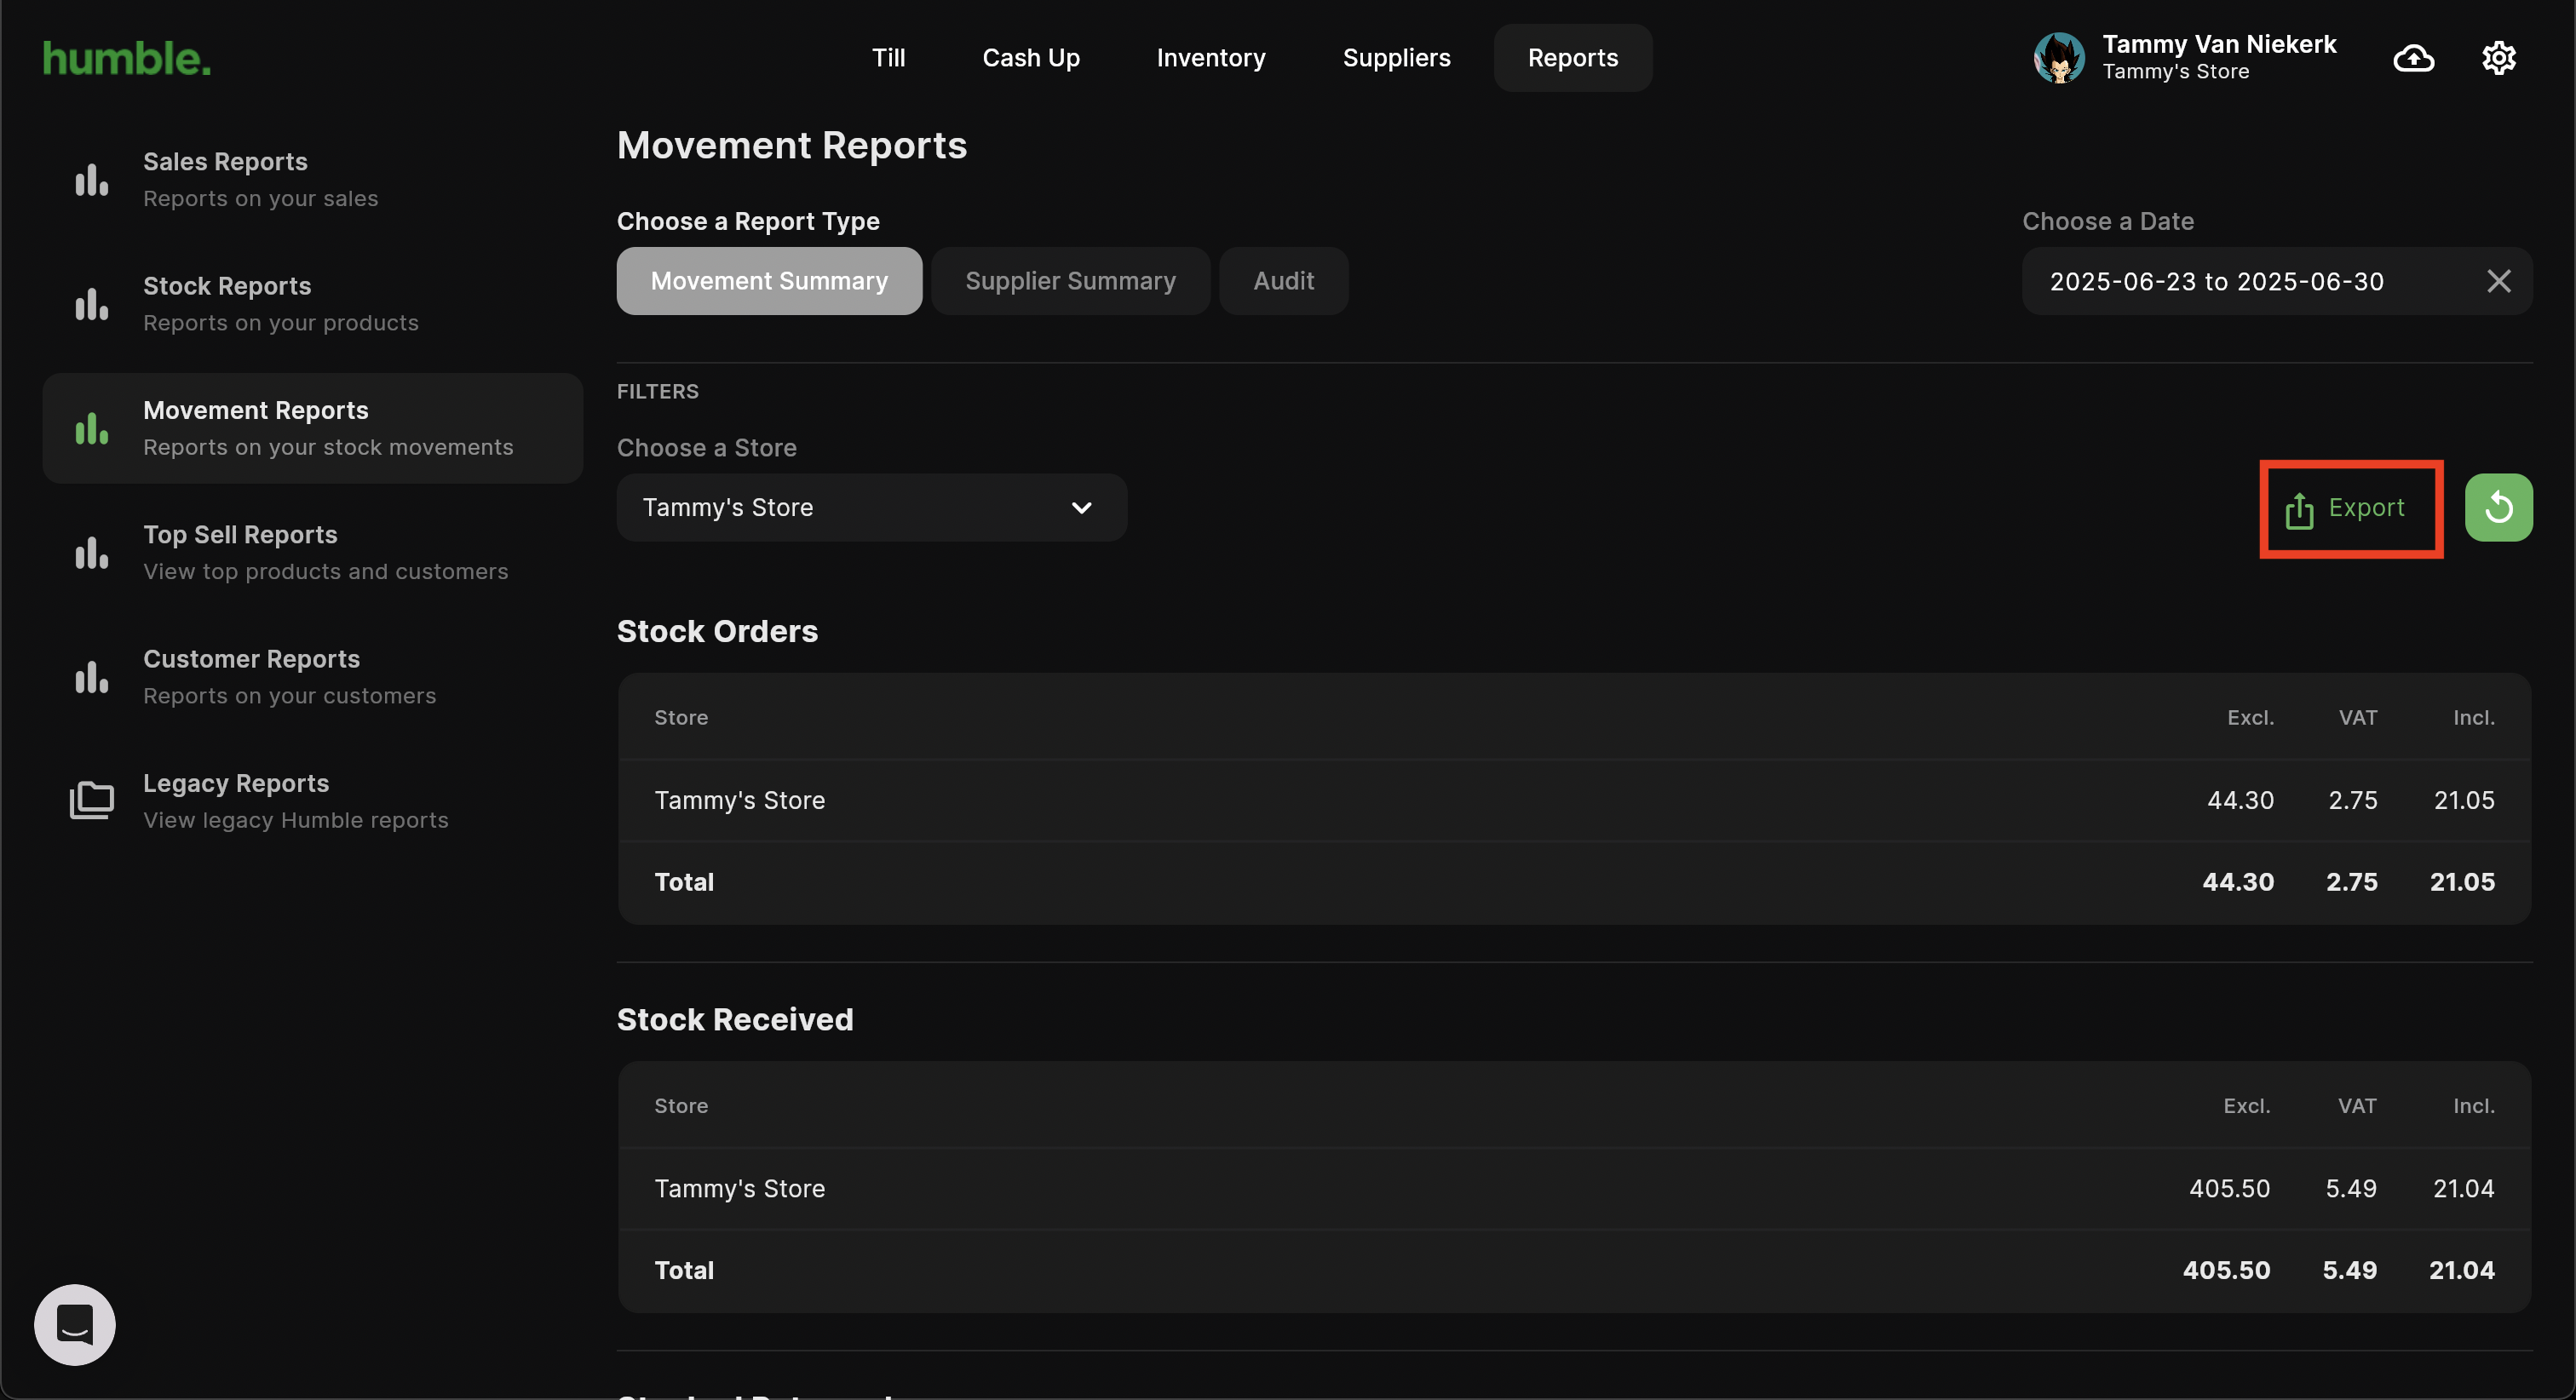The width and height of the screenshot is (2576, 1400).
Task: Click the Top Sell Reports chart icon
Action: click(92, 552)
